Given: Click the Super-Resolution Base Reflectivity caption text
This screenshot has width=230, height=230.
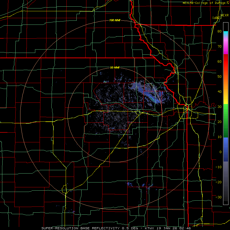Looking at the screenshot, I should [x=116, y=228].
